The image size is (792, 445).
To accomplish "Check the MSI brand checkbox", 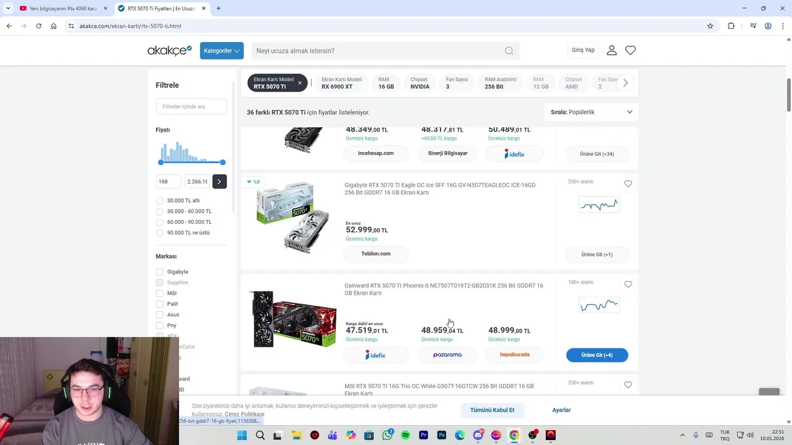I will coord(160,294).
